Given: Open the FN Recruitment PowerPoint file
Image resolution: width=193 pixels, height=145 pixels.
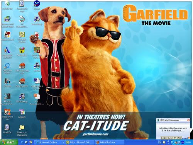Looking at the screenshot, I should (x=37, y=96).
